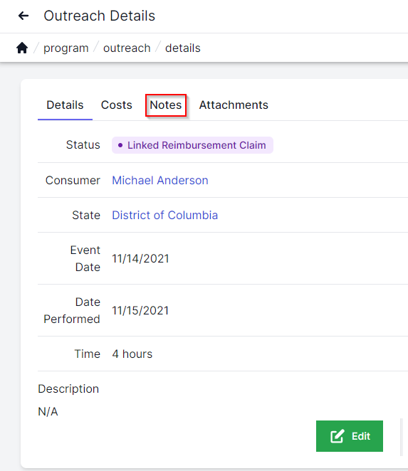
Task: Open the District of Columbia link
Action: pos(164,215)
